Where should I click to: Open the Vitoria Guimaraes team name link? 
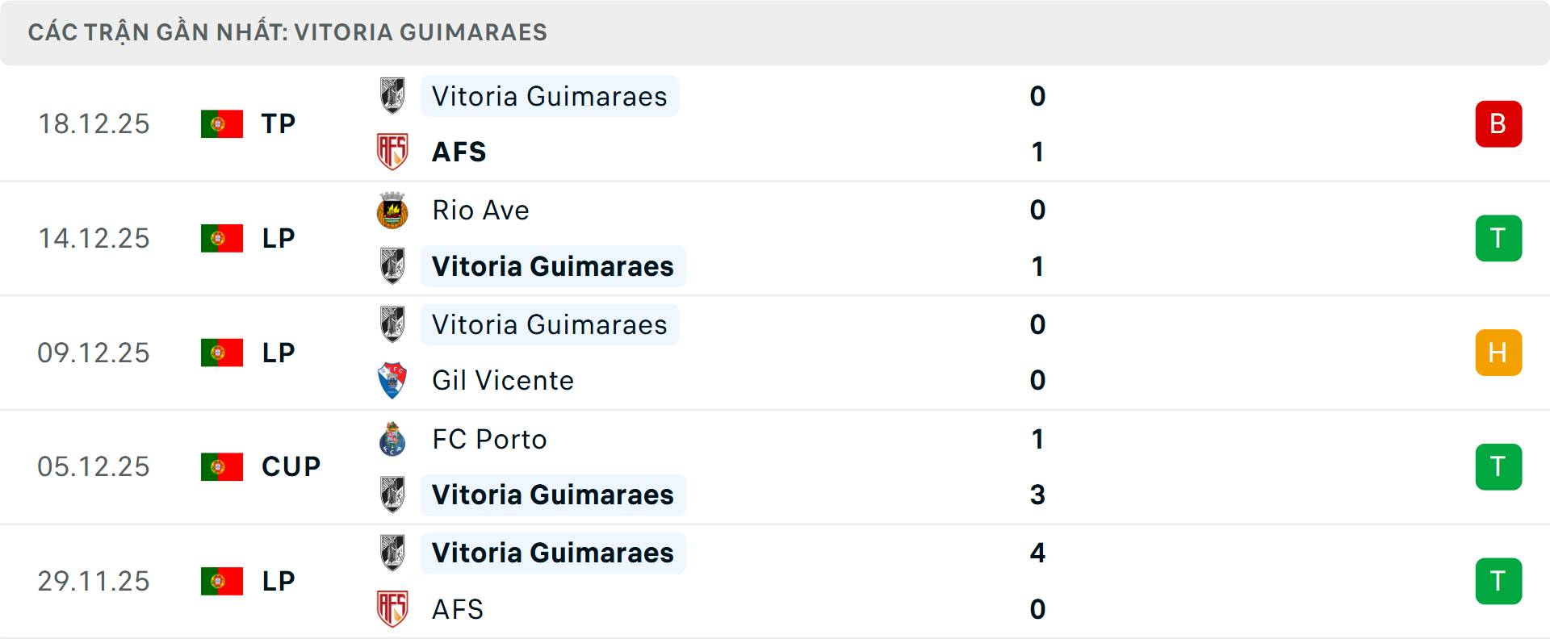[549, 96]
